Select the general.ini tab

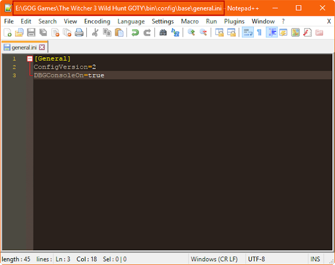[24, 47]
